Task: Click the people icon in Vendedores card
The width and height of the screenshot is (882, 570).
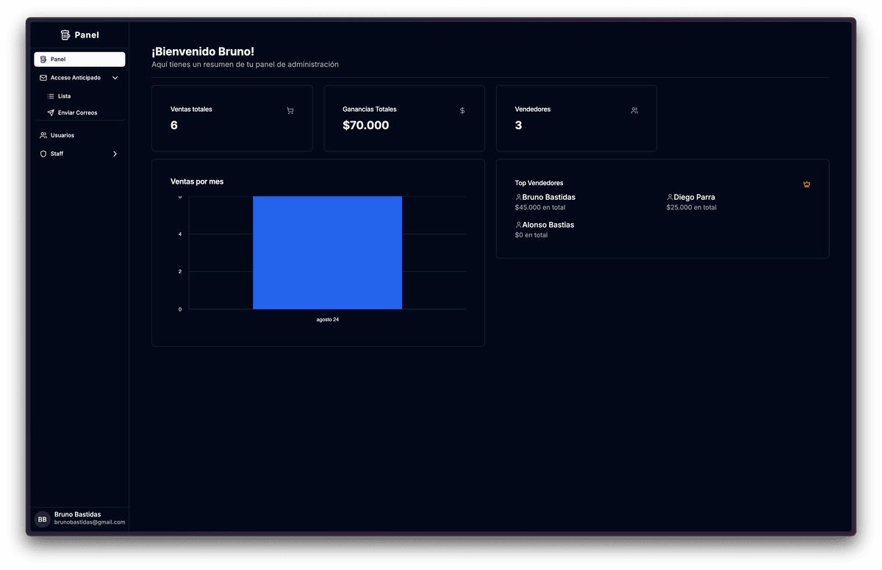Action: coord(634,111)
